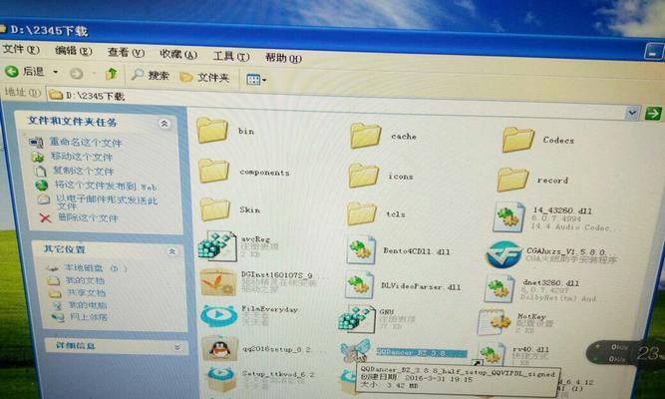Select the DGInst installer icon
665x399 pixels.
pos(217,282)
